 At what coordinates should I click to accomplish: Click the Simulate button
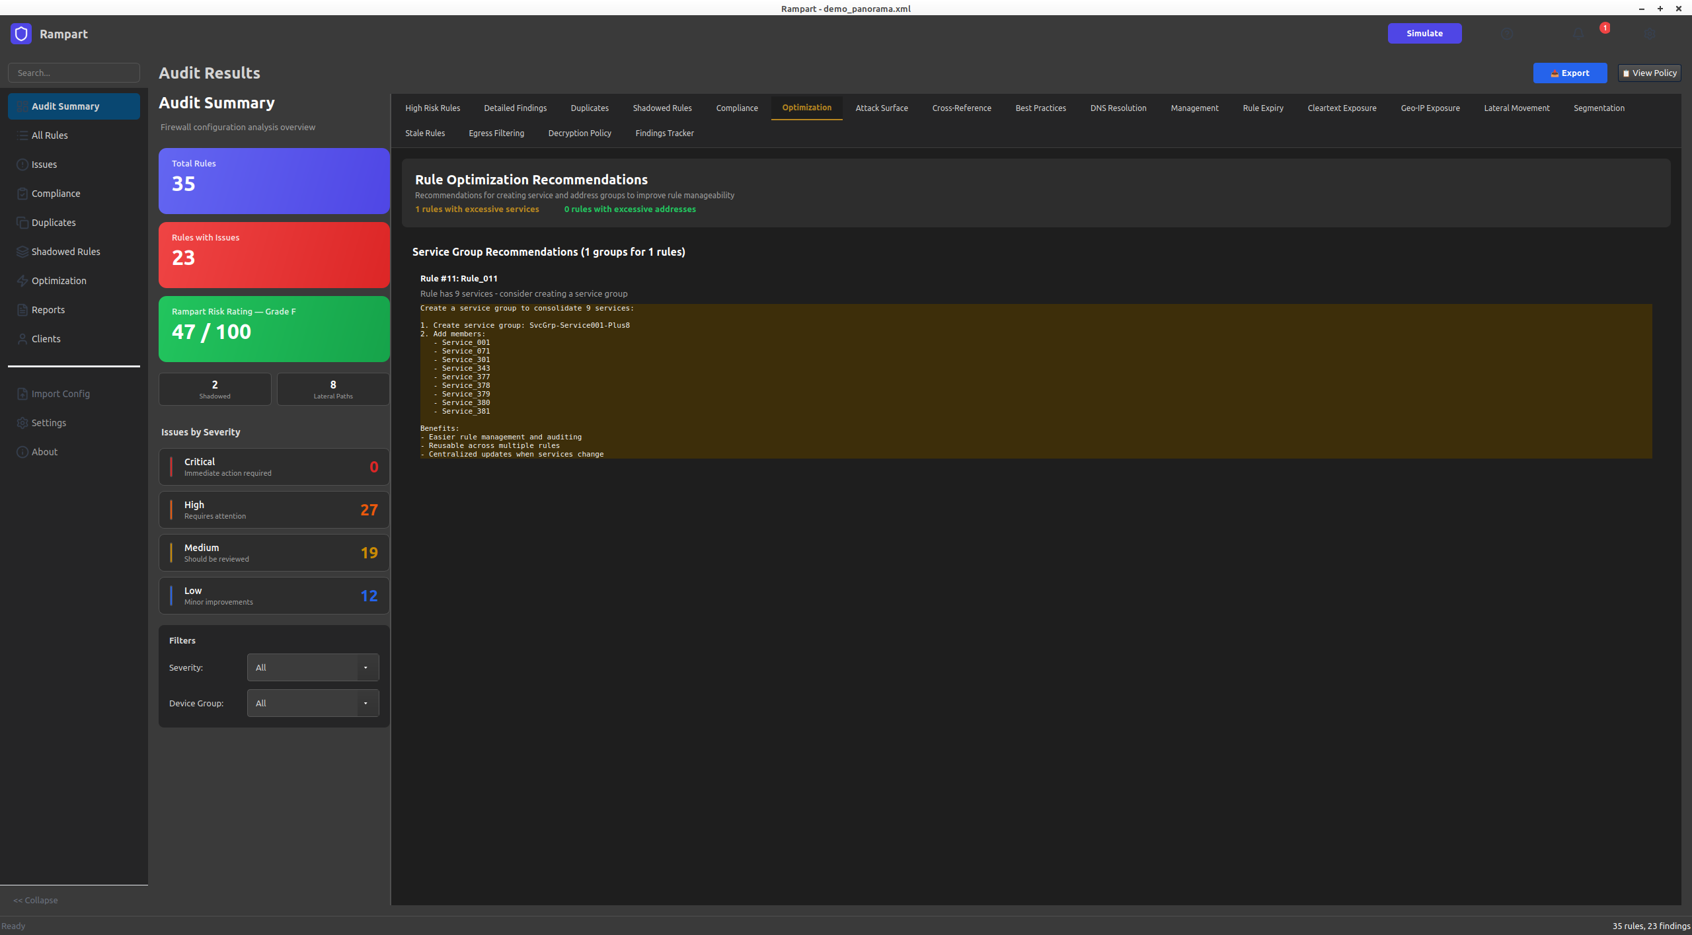pyautogui.click(x=1424, y=33)
